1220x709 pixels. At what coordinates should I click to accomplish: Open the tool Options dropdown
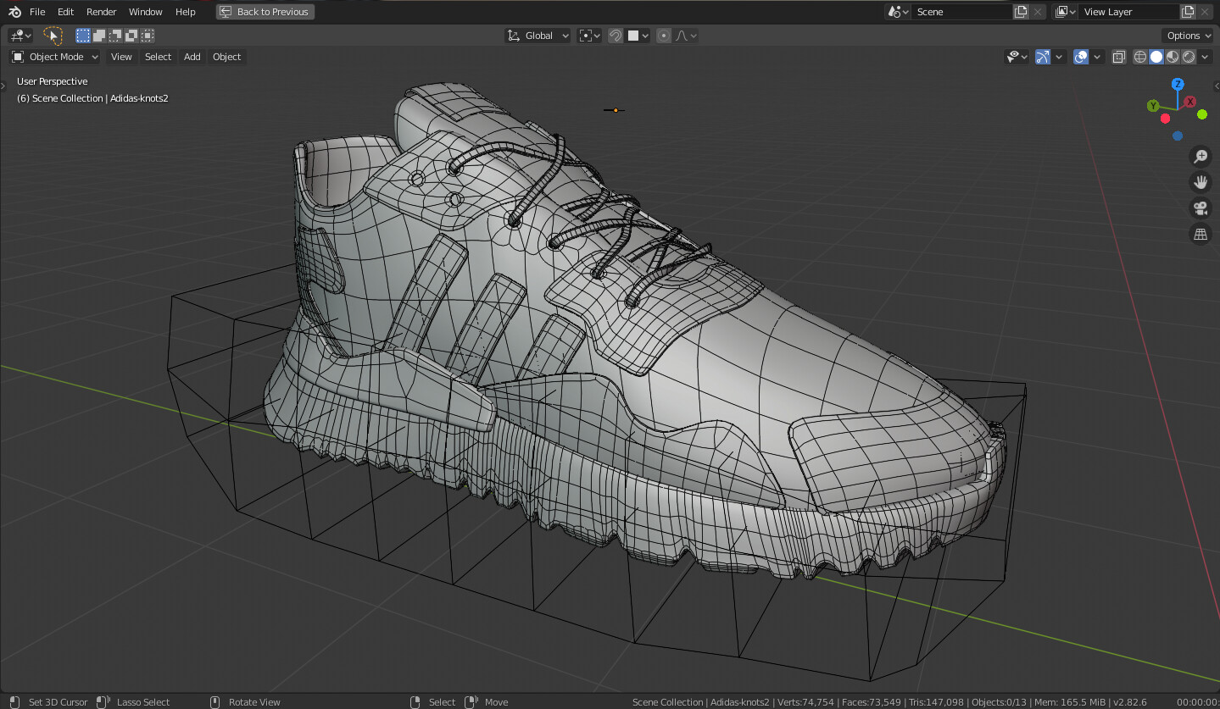[x=1188, y=36]
